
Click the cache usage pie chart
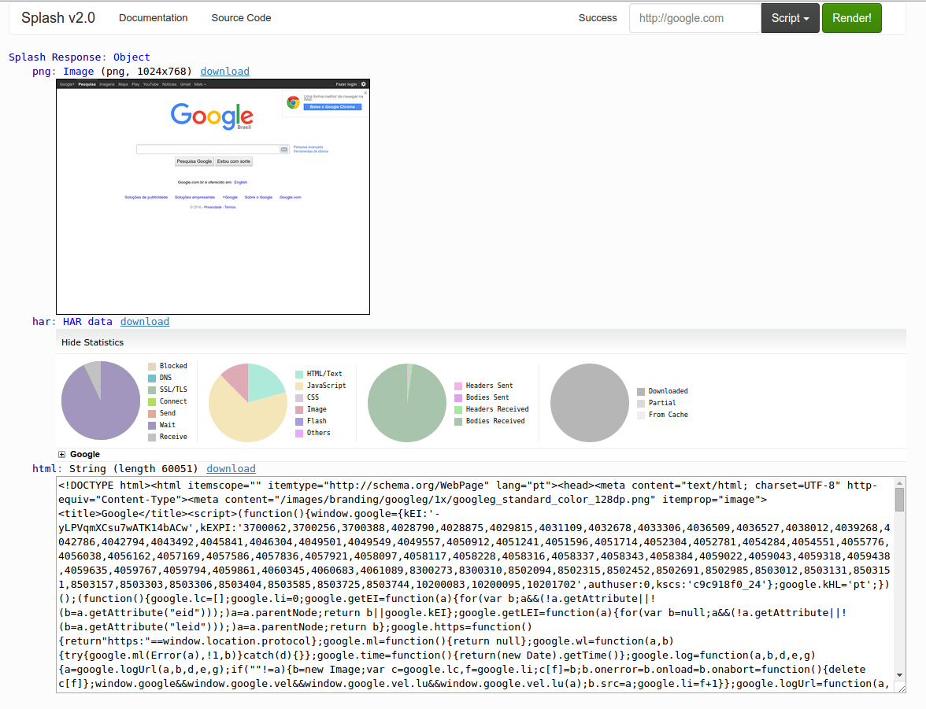(x=589, y=403)
